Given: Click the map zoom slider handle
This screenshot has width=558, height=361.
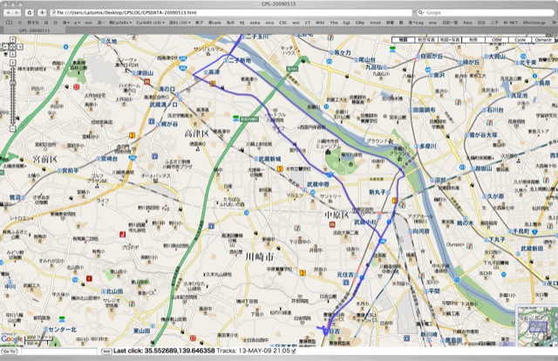Looking at the screenshot, I should [12, 83].
